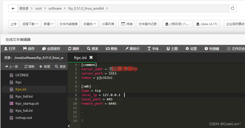Click the local_port value 445
Viewport: 245px width, 128px height.
pyautogui.click(x=109, y=99)
